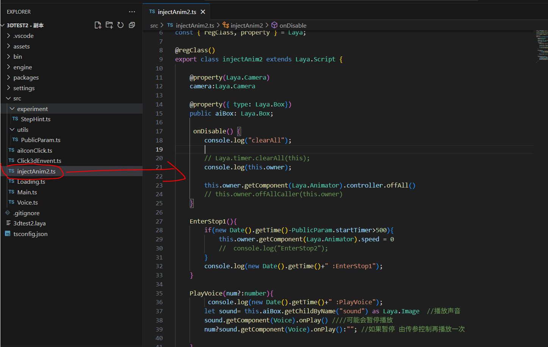This screenshot has width=548, height=347.
Task: Click the tsconfig.json file icon
Action: [8, 234]
